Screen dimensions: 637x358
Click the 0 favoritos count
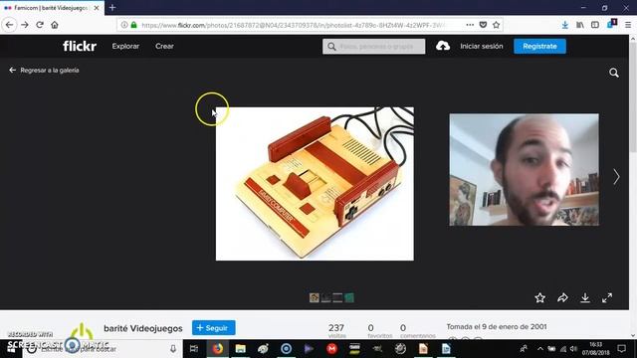379,330
